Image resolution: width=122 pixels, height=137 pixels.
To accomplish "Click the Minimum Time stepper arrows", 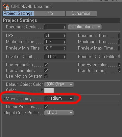I will (x=64, y=42).
